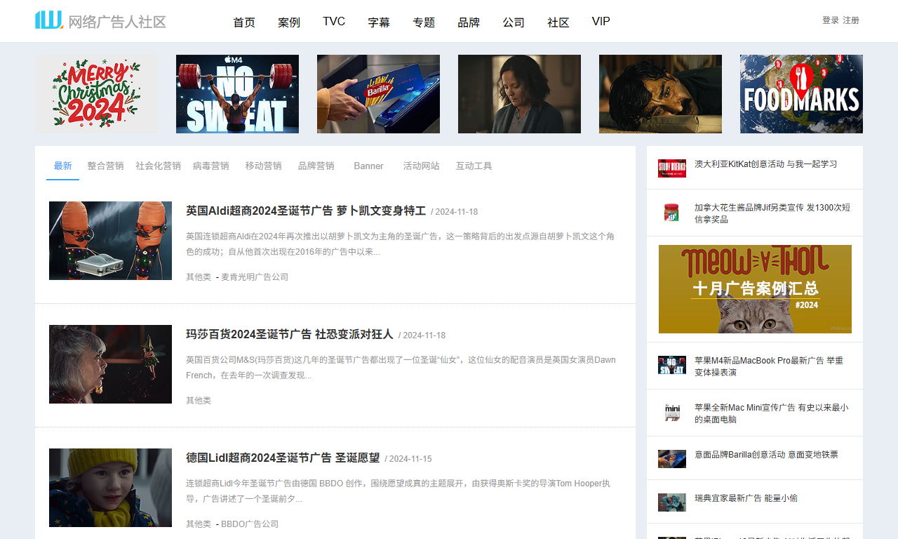Open the Merry Christmas 2024 banner thumbnail
Image resolution: width=898 pixels, height=539 pixels.
[97, 94]
